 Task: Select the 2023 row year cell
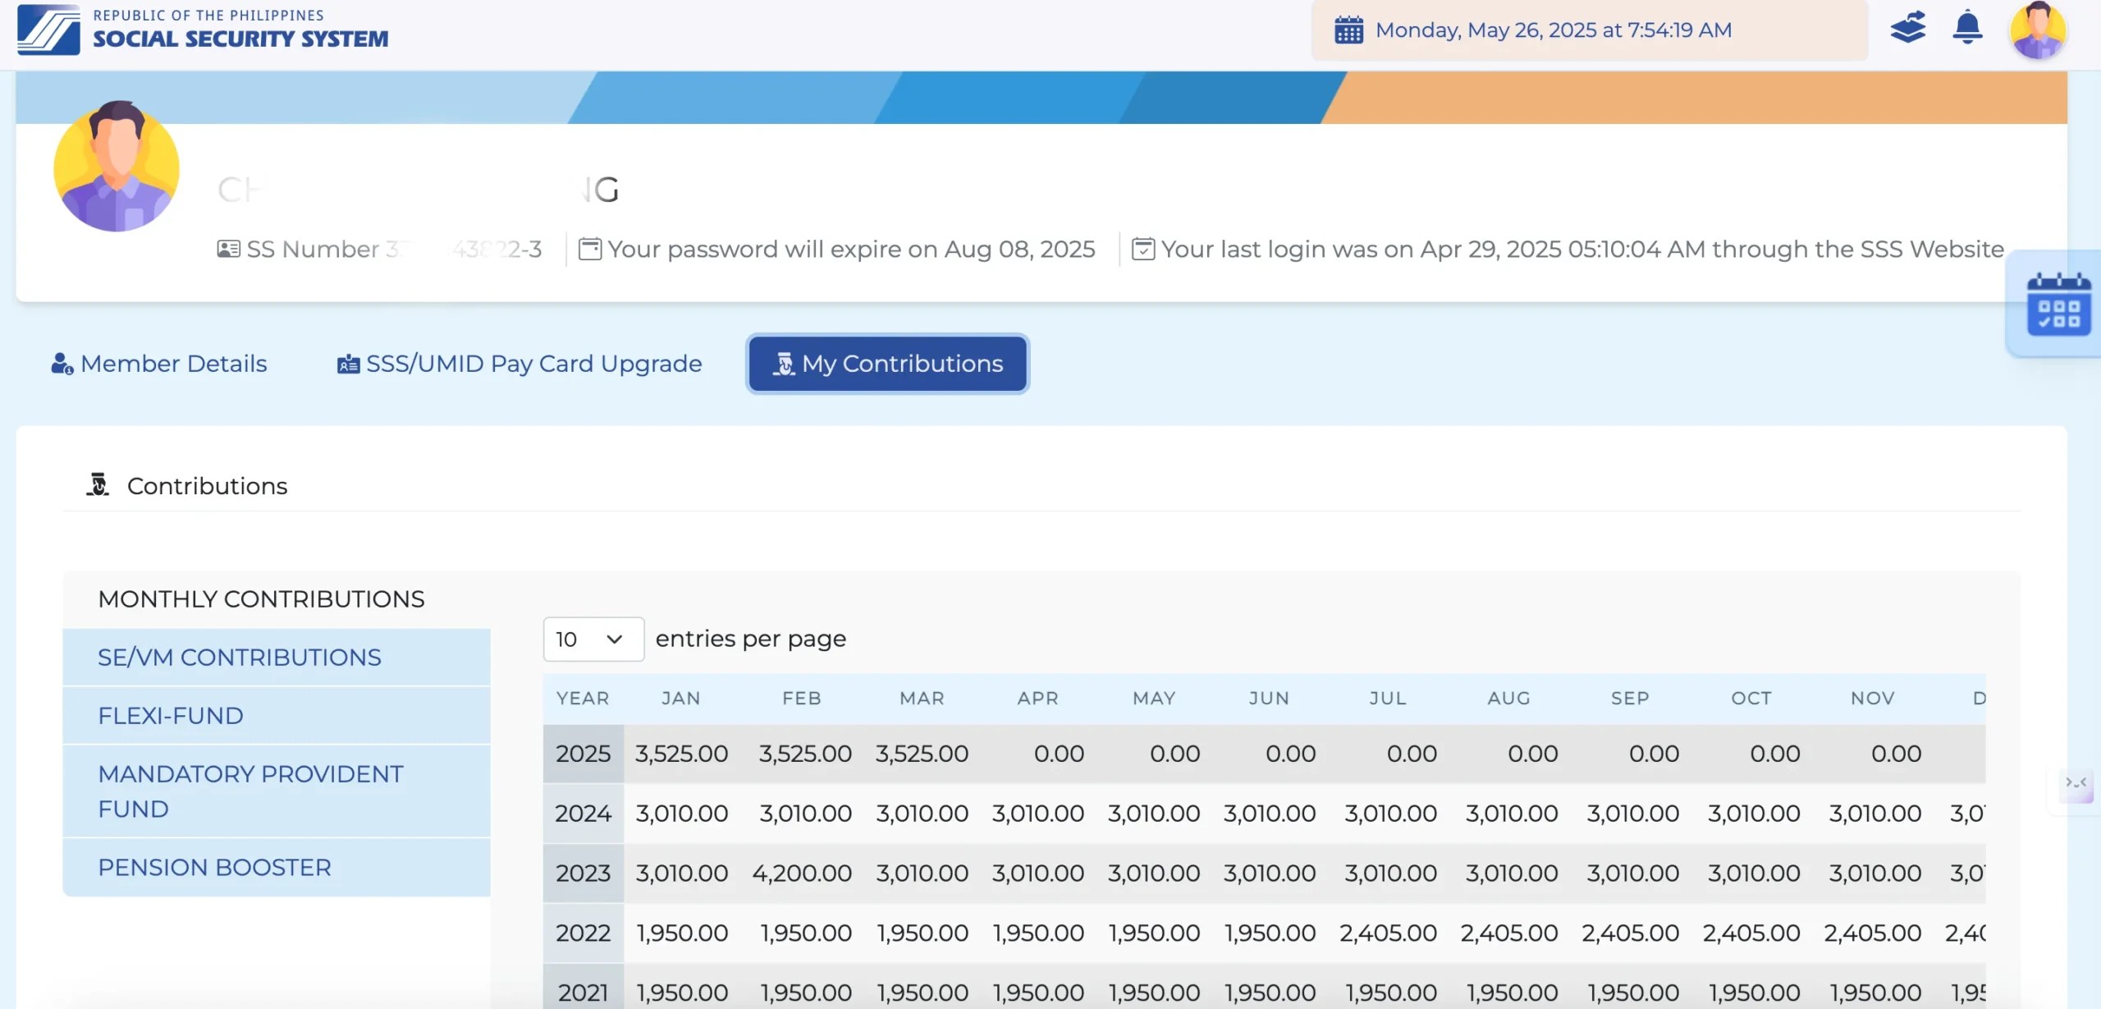coord(583,873)
